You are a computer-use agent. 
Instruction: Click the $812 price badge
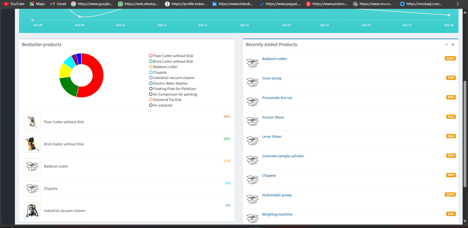[451, 117]
